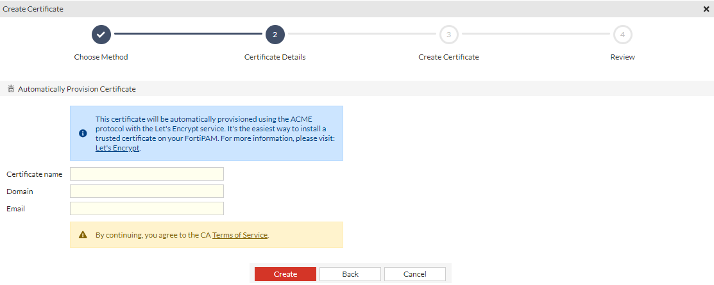Click the Certificate Details step label
This screenshot has width=714, height=285.
pos(275,57)
